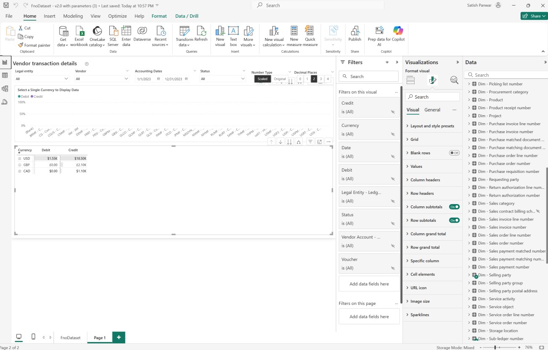Click the New measure icon

[294, 31]
